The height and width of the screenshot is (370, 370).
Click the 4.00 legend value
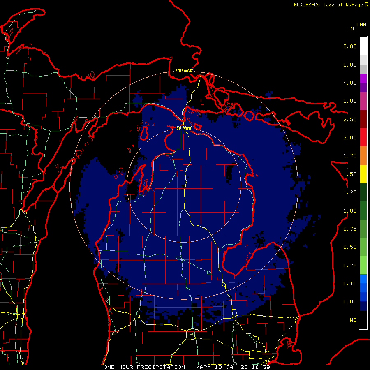(x=350, y=83)
